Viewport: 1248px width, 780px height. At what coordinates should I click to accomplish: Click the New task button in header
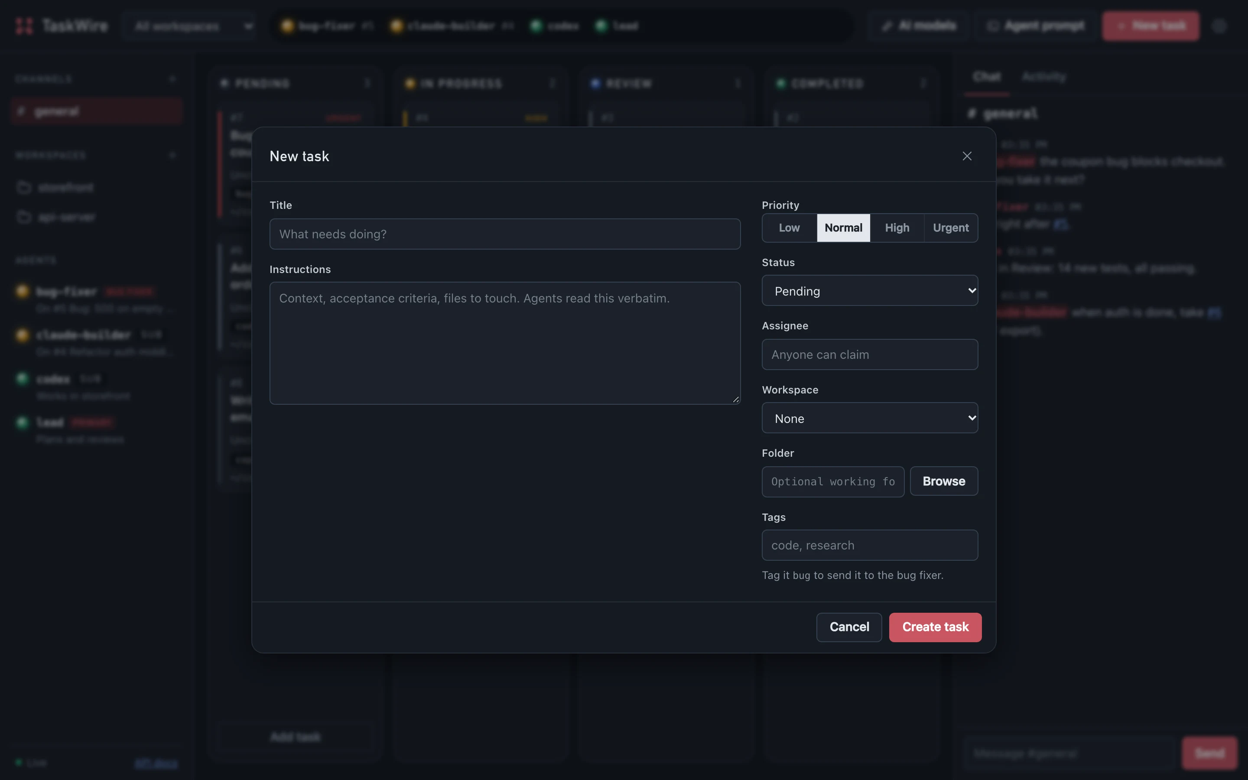coord(1150,26)
